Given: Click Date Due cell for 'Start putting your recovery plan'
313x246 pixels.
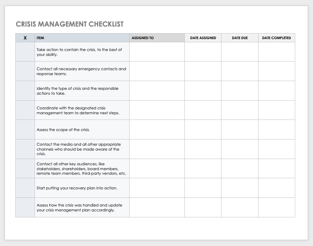Looking at the screenshot, I should (x=240, y=188).
